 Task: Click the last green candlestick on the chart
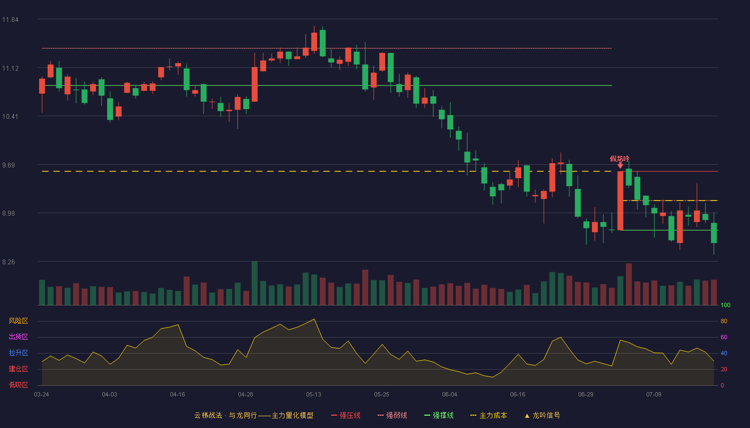pyautogui.click(x=714, y=233)
